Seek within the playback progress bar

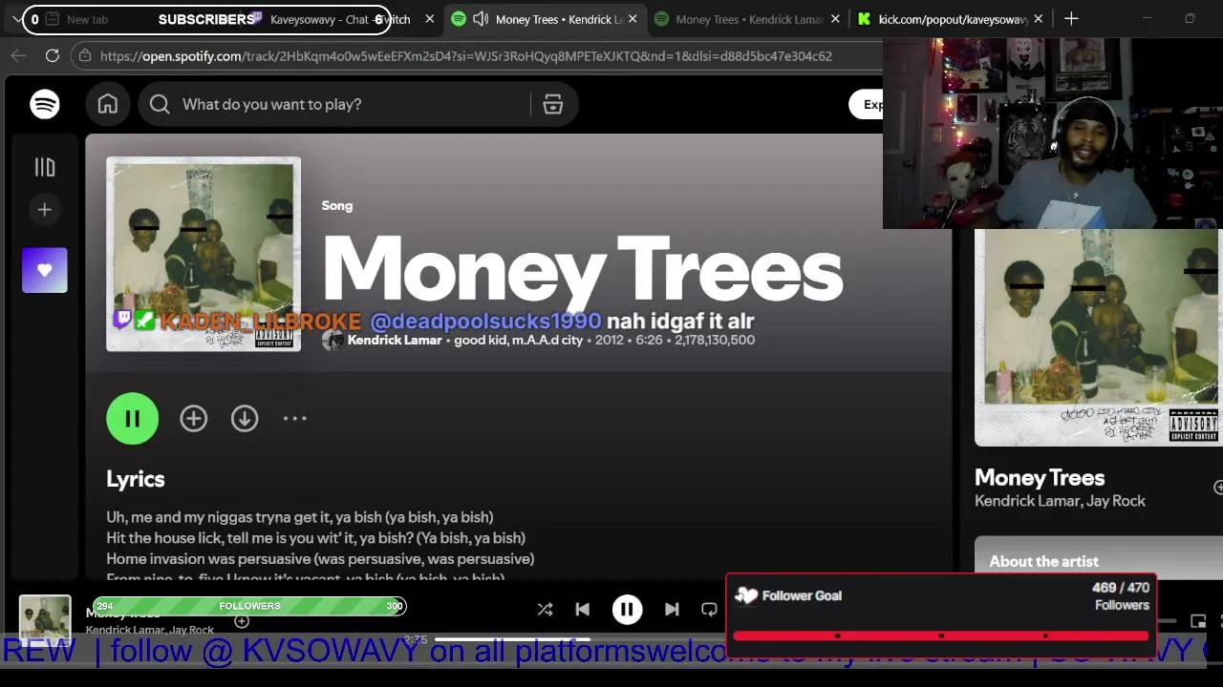pos(579,639)
